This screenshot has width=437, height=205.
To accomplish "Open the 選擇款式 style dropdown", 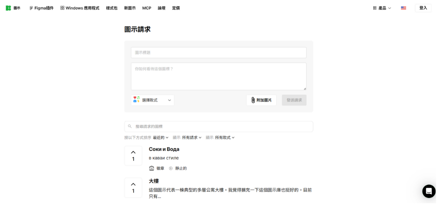I will point(153,100).
